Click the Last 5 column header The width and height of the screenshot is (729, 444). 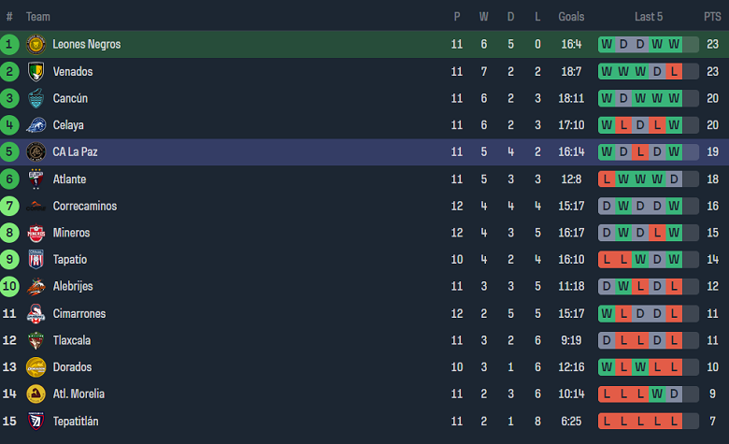click(649, 17)
